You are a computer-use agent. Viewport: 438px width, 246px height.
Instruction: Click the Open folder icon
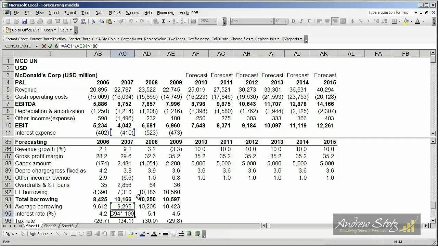click(x=16, y=21)
